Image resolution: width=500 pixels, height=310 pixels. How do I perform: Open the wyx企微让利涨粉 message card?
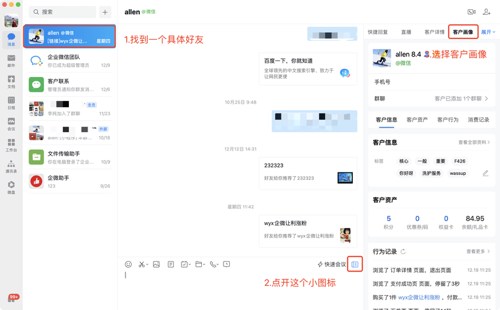[308, 231]
